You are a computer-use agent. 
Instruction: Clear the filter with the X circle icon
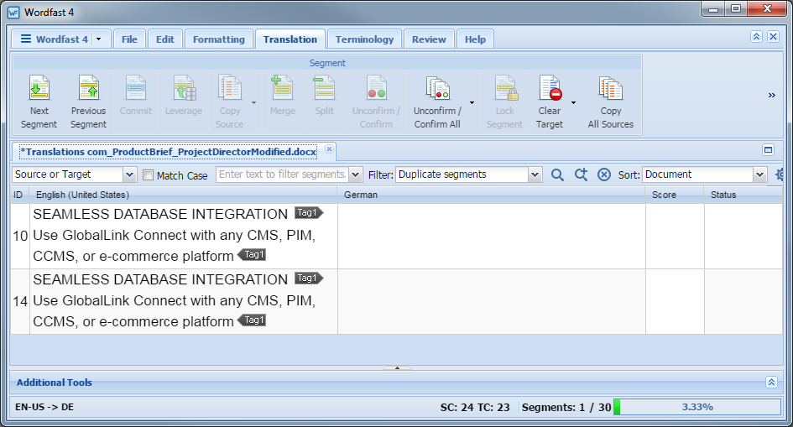tap(604, 174)
